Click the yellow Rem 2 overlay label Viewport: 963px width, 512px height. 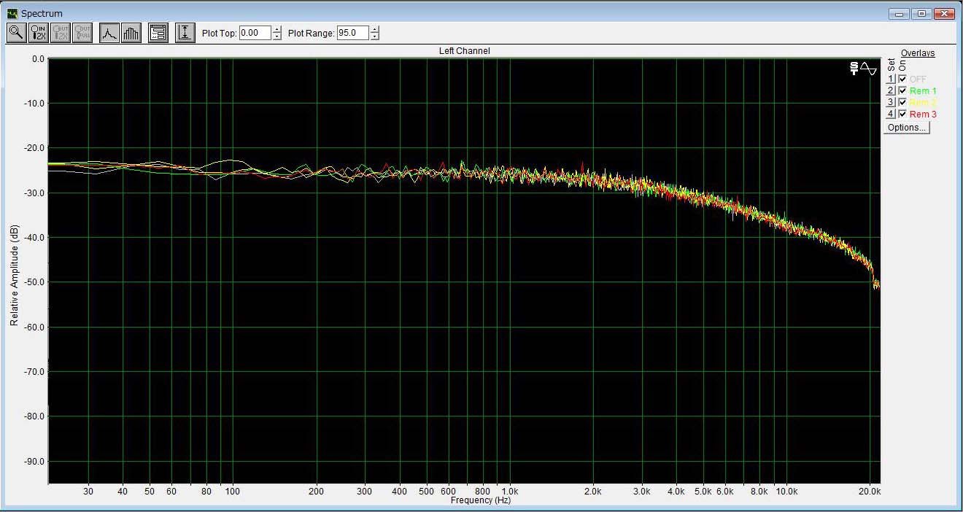923,102
